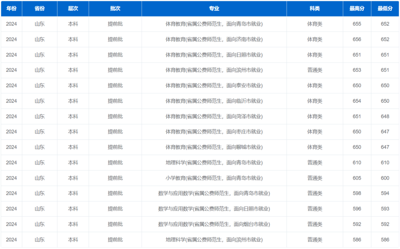Select the 小学教育 major row
The width and height of the screenshot is (400, 249).
point(214,178)
